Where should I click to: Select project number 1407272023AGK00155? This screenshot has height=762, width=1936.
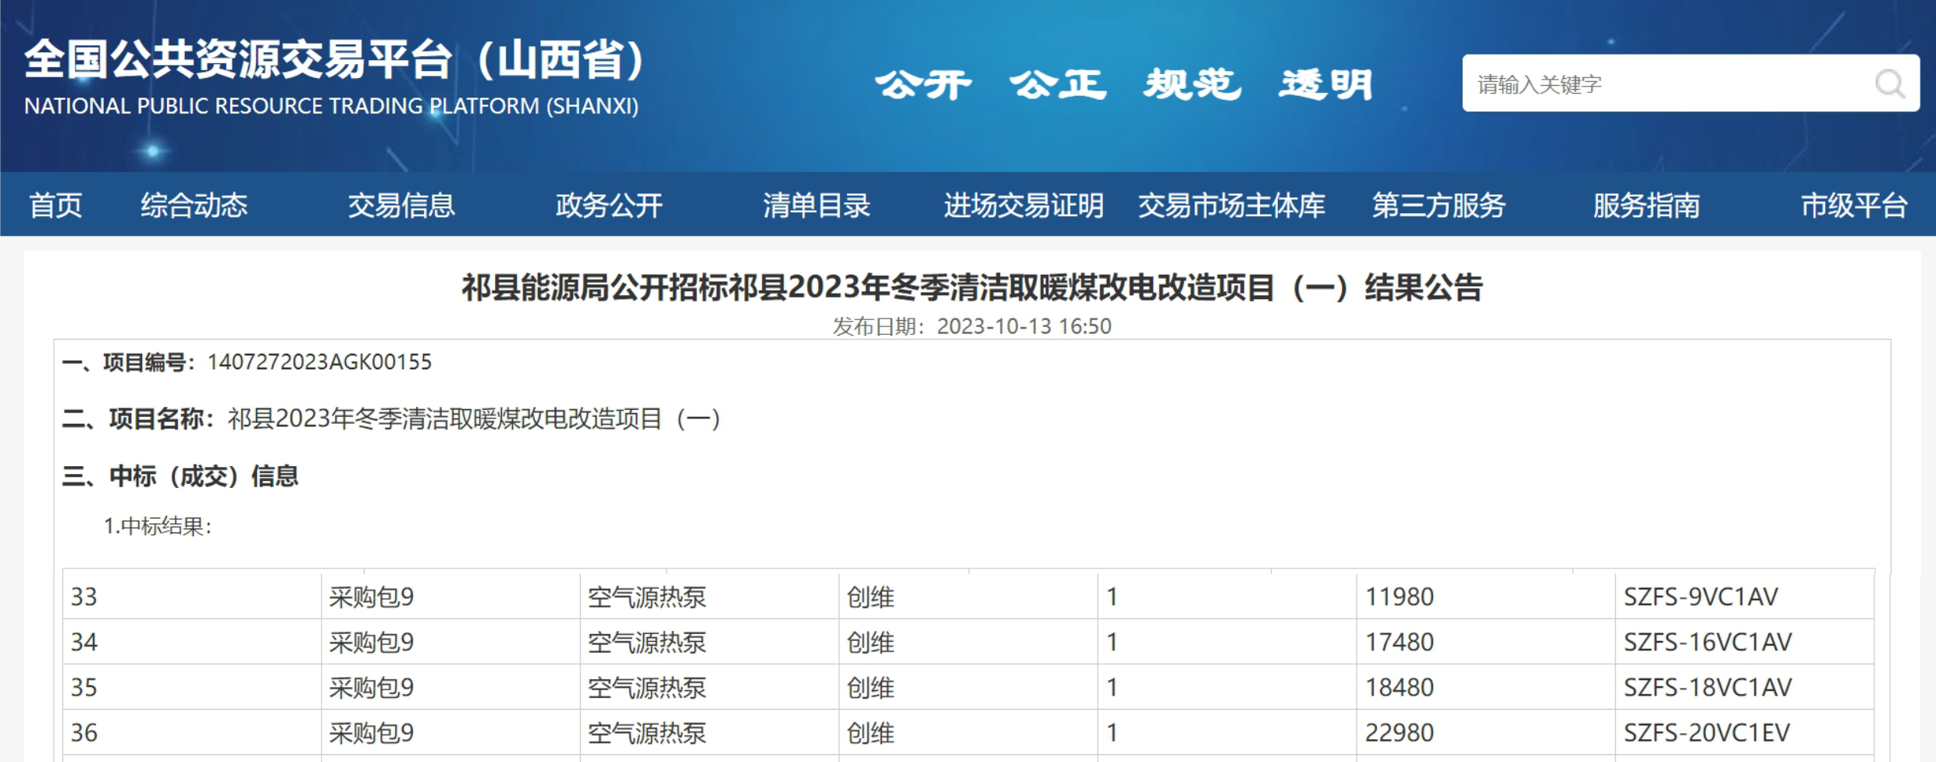[319, 362]
